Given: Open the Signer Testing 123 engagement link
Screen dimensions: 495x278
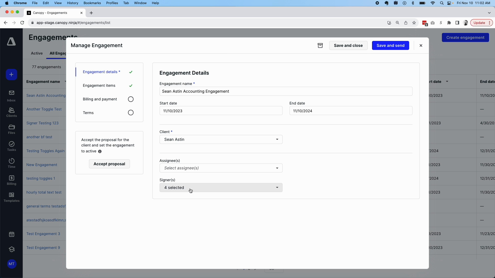Looking at the screenshot, I should 42,123.
